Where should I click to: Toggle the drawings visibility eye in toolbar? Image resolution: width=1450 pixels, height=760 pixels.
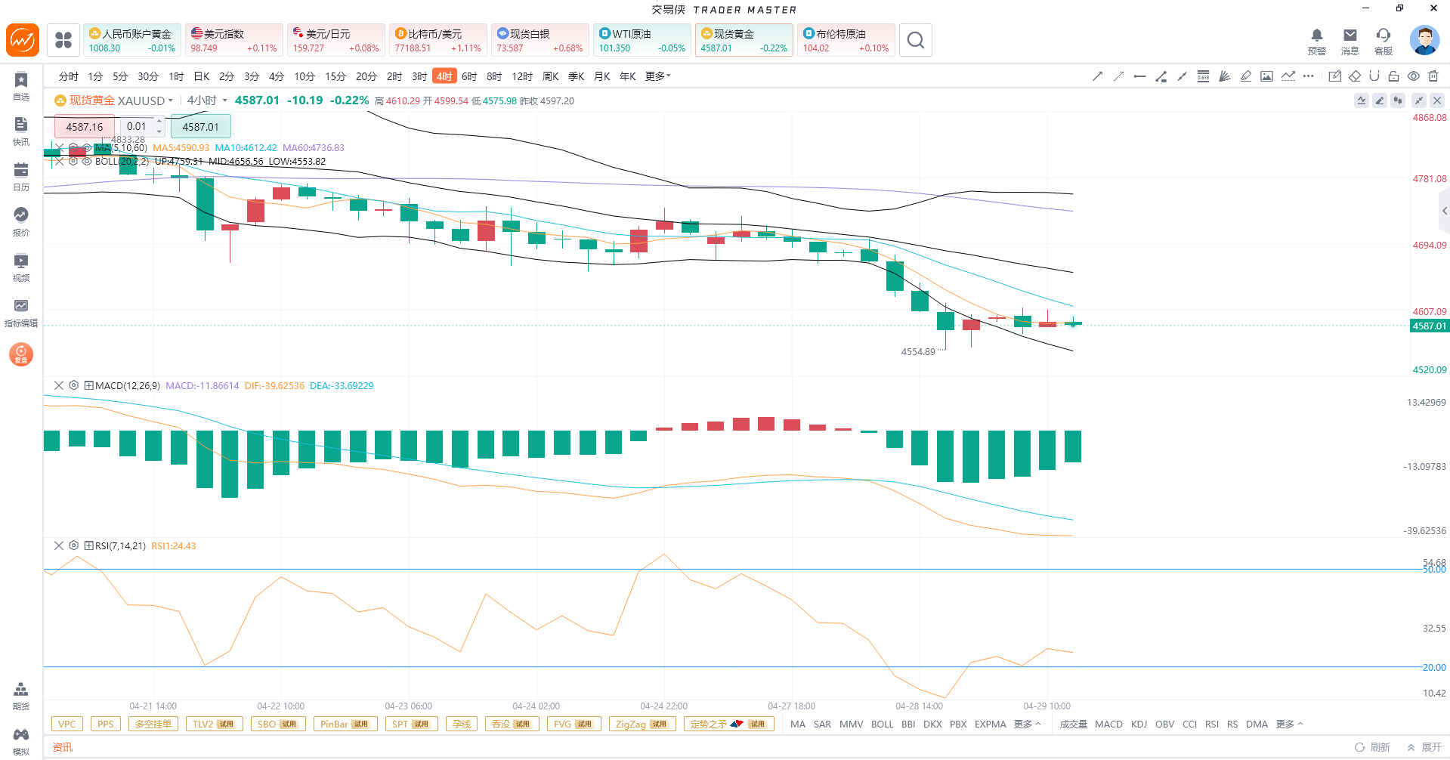(x=1413, y=76)
